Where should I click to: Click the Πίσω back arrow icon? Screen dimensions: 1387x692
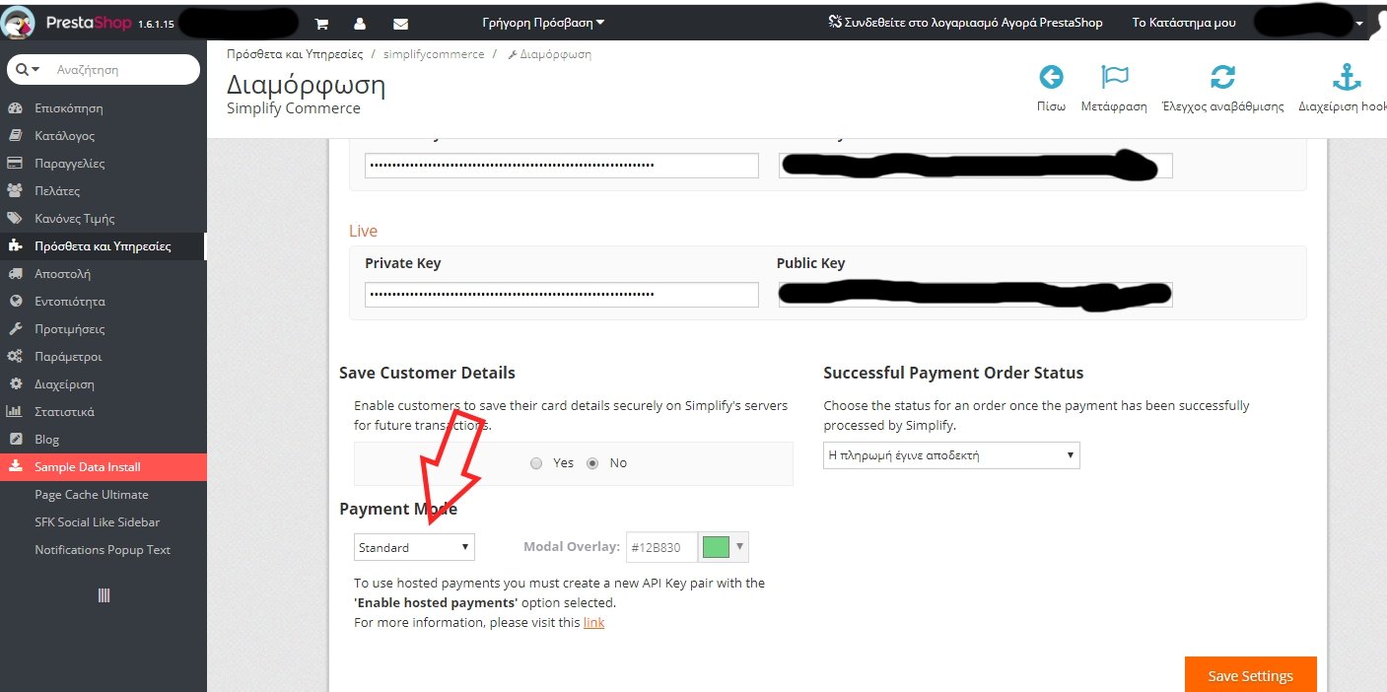click(x=1052, y=77)
